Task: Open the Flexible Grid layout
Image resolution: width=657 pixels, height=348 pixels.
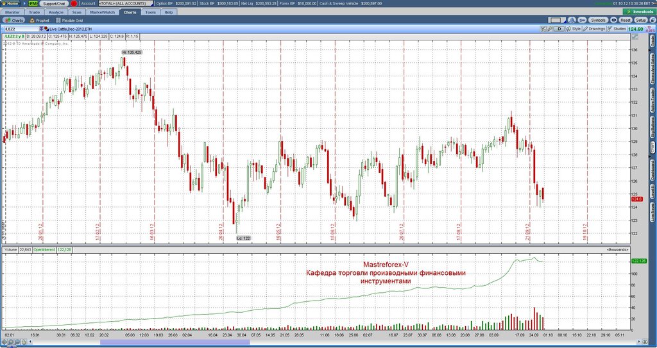Action: coord(69,20)
